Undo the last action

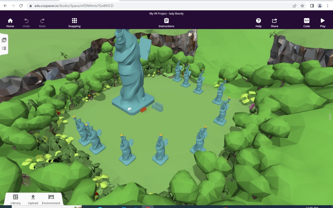26,23
